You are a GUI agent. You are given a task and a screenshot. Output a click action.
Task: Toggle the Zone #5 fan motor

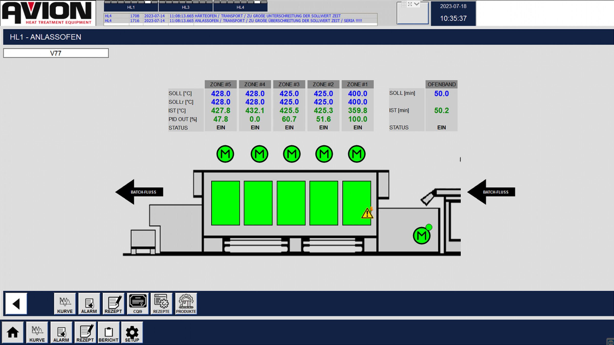(x=225, y=154)
